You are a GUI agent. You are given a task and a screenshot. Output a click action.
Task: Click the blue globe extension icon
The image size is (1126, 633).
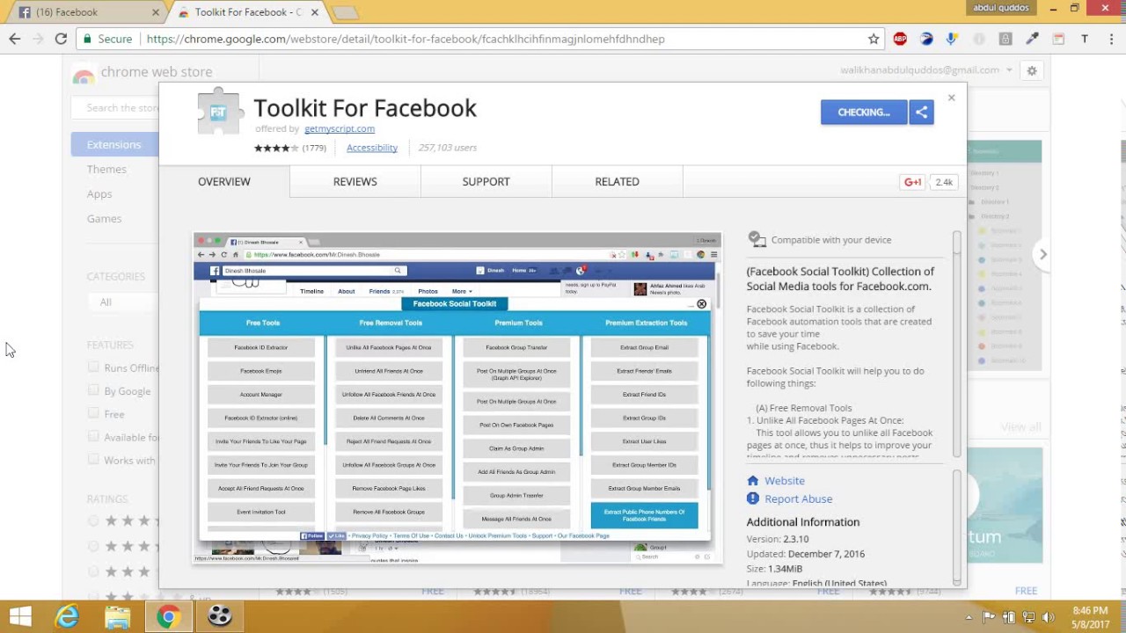pos(926,39)
